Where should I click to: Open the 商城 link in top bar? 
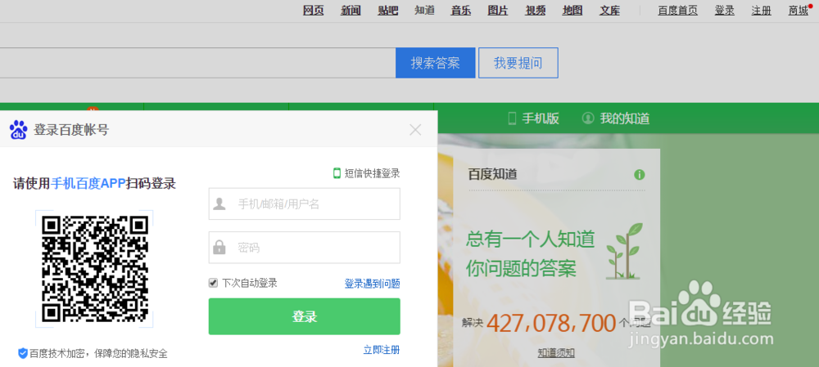pyautogui.click(x=799, y=10)
